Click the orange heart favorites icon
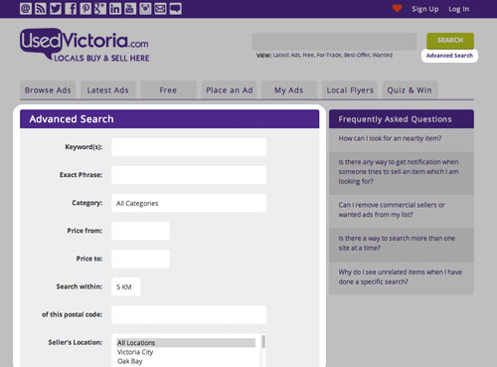 pos(397,8)
